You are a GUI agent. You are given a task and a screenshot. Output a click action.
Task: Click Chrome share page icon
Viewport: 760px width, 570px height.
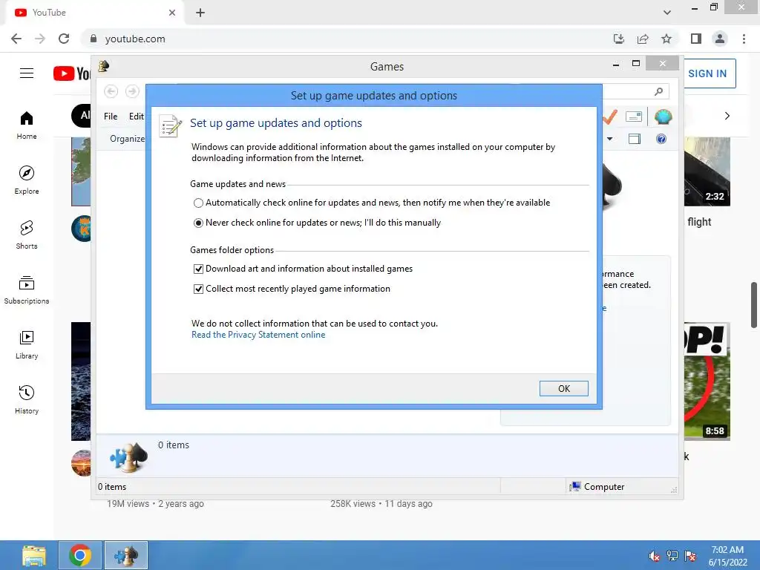[643, 39]
